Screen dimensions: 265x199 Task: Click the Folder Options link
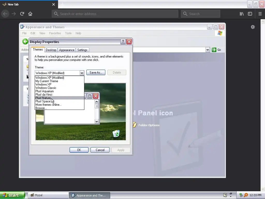(149, 125)
